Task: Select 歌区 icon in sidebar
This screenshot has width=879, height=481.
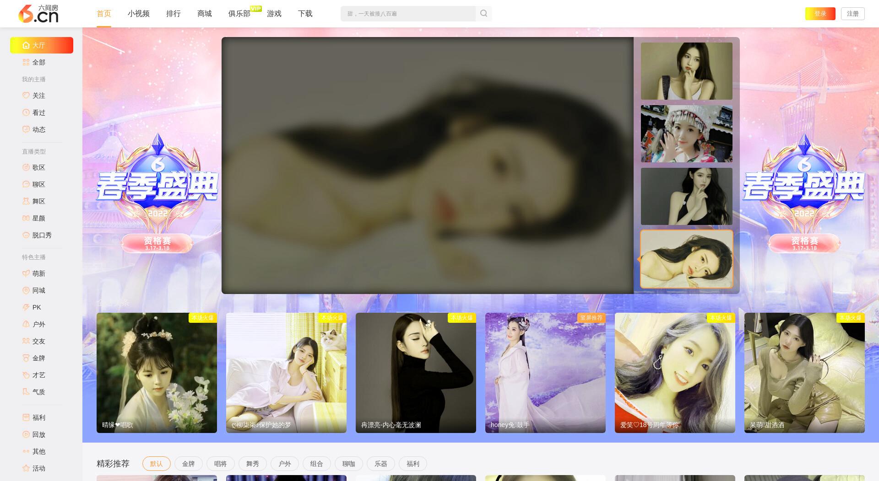Action: tap(26, 167)
